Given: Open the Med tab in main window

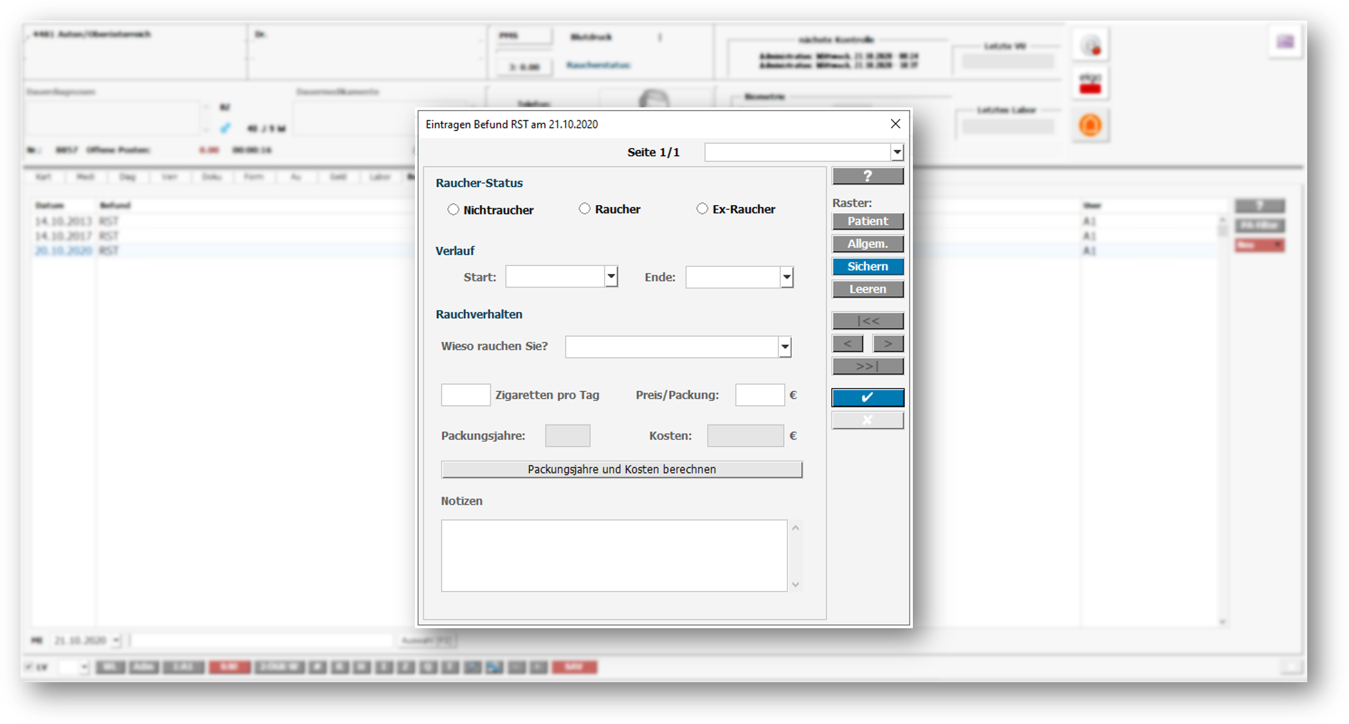Looking at the screenshot, I should [x=86, y=177].
